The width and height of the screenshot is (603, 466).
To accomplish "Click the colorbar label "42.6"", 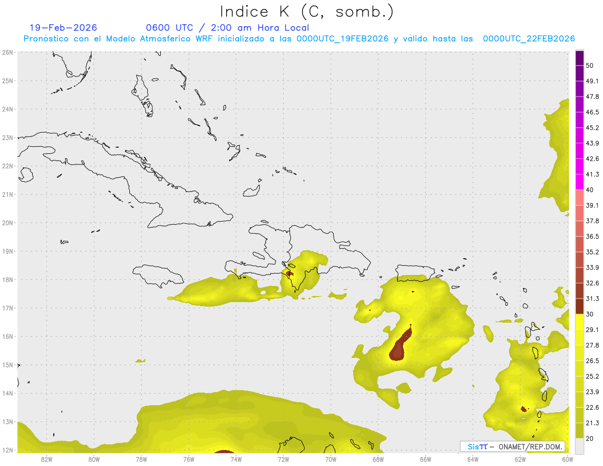I will tap(592, 159).
